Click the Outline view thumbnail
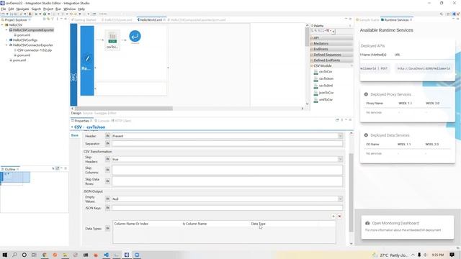 (x=15, y=178)
